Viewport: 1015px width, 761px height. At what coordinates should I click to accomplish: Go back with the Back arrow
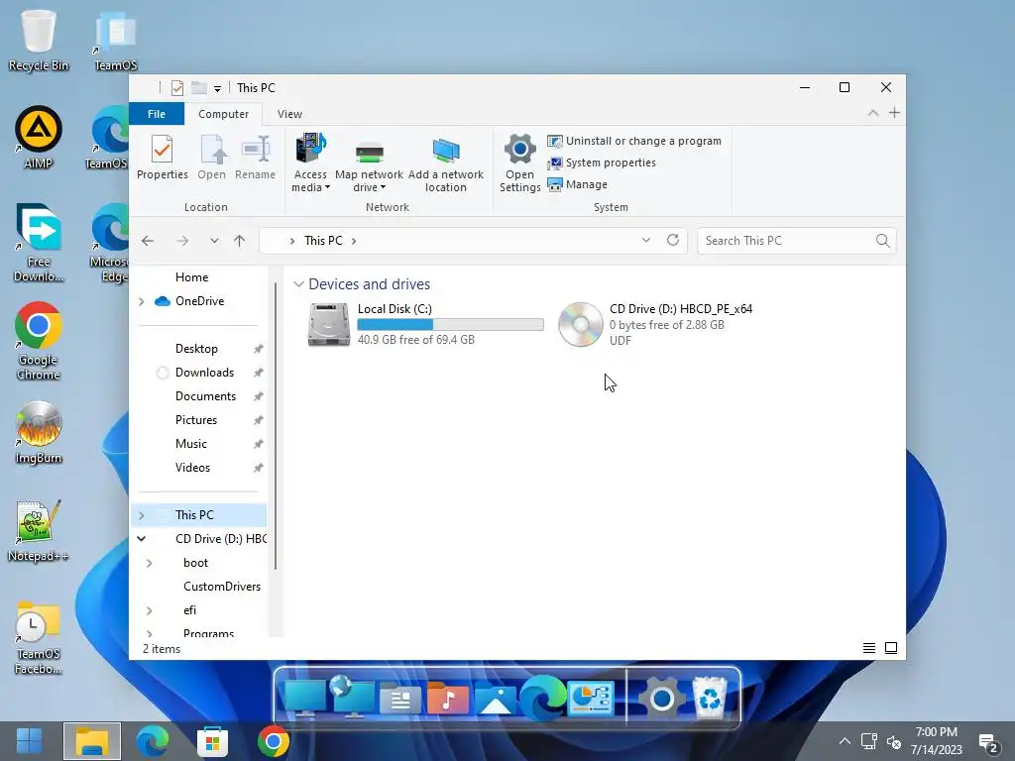(148, 241)
